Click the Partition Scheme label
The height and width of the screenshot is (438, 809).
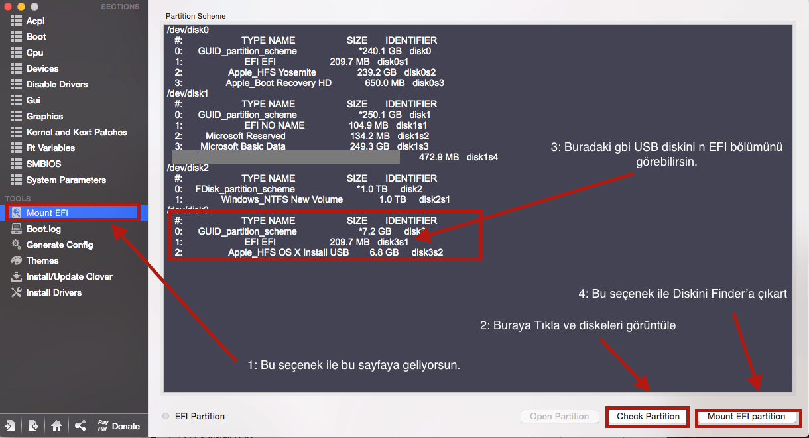[x=196, y=15]
